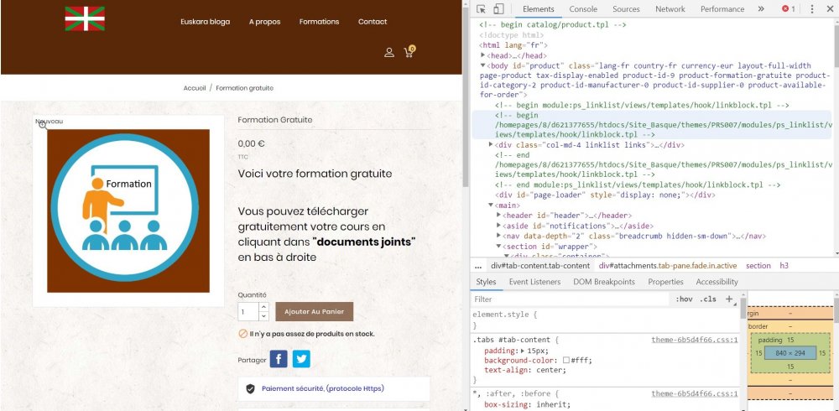Toggle device toolbar icon in DevTools
This screenshot has width=839, height=411.
[x=498, y=9]
